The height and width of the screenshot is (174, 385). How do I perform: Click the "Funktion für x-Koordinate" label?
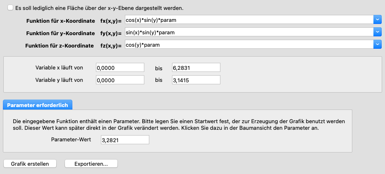pos(60,20)
